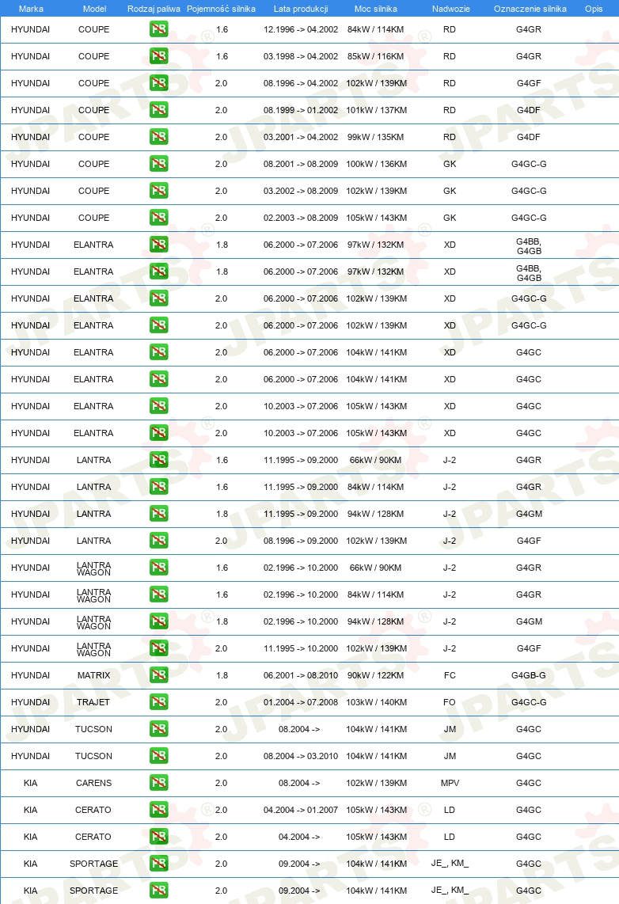Click the 90kW / 122KM power cell

[x=376, y=675]
